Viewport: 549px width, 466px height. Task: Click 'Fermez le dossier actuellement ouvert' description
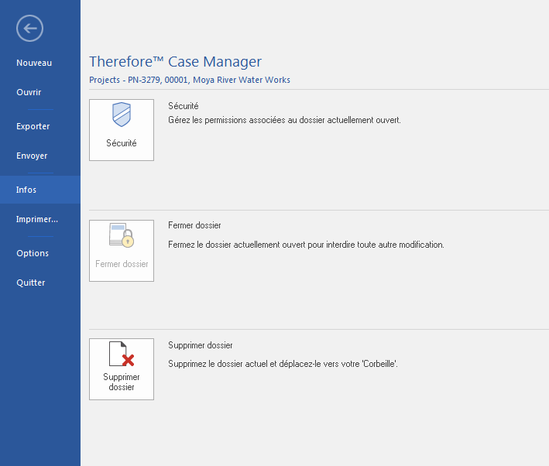pyautogui.click(x=306, y=245)
